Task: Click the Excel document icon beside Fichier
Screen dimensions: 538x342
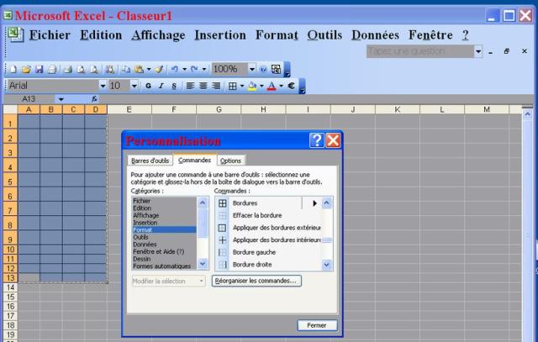Action: click(x=15, y=34)
